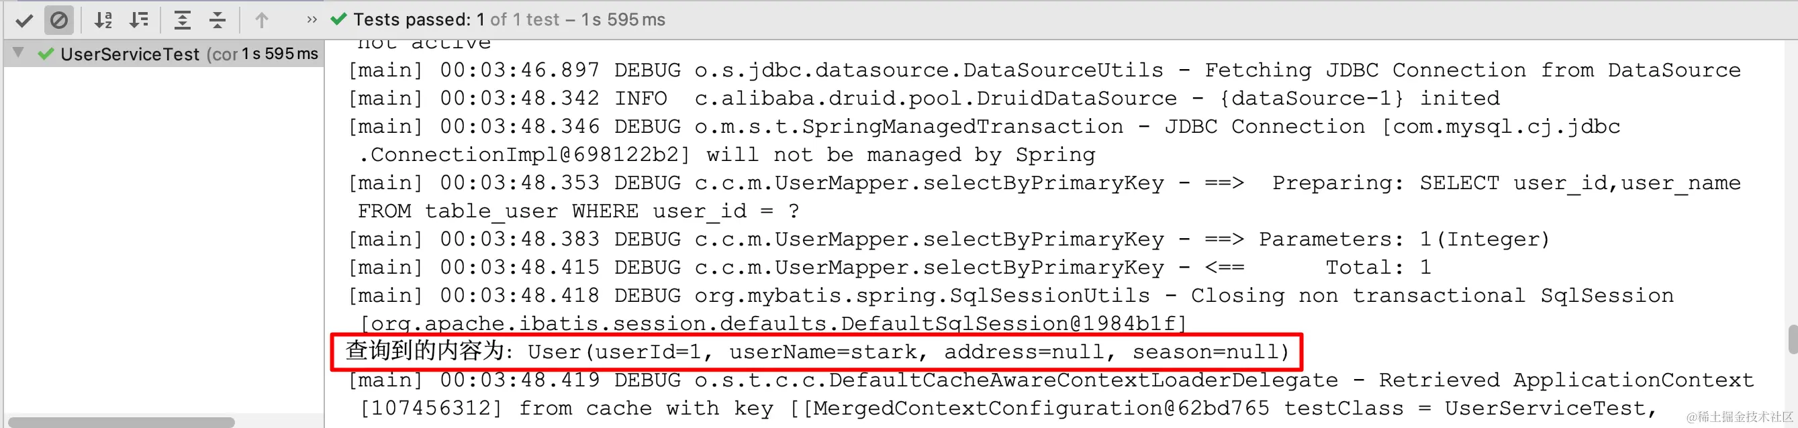Click Tests passed status text
Image resolution: width=1798 pixels, height=428 pixels.
pos(509,19)
